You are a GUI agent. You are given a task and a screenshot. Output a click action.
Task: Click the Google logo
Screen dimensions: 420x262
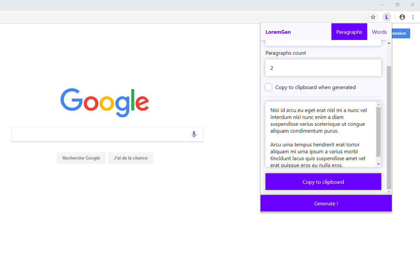point(105,103)
